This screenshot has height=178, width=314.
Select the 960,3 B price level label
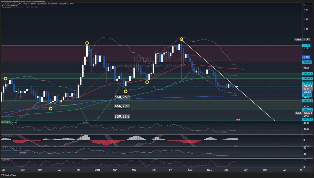point(307,62)
